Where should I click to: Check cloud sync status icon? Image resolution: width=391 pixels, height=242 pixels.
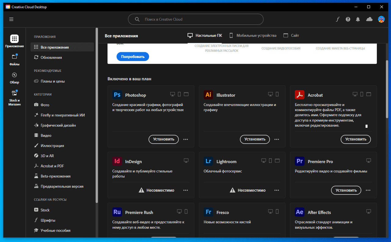click(369, 19)
